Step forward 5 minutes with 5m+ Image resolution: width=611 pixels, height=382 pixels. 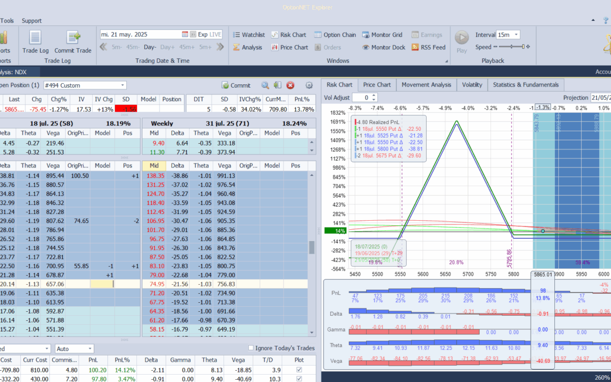[x=205, y=47]
